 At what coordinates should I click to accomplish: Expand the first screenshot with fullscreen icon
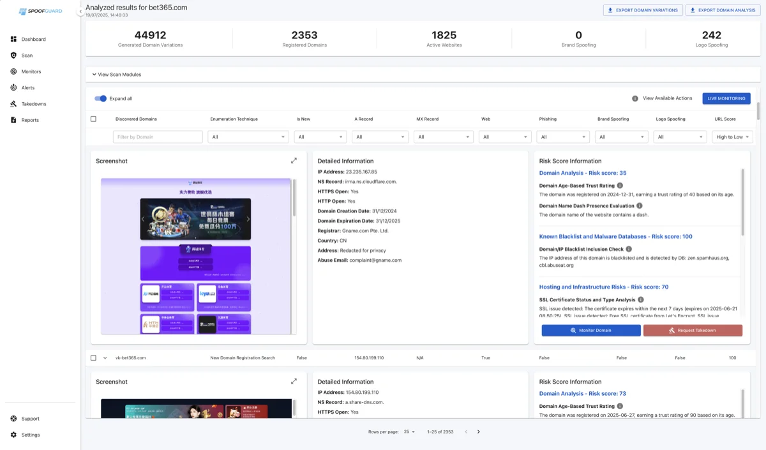(x=294, y=161)
